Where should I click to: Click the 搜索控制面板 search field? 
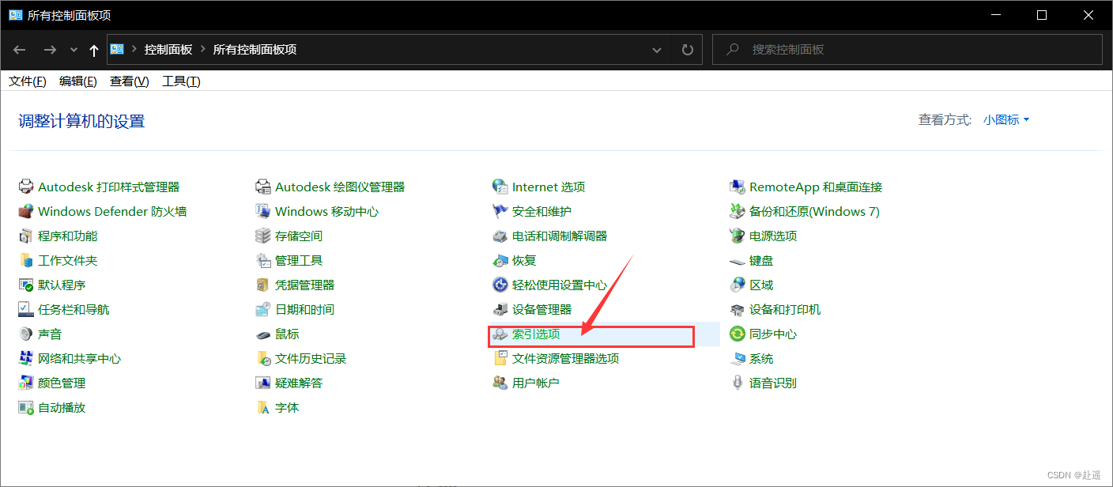click(x=907, y=49)
